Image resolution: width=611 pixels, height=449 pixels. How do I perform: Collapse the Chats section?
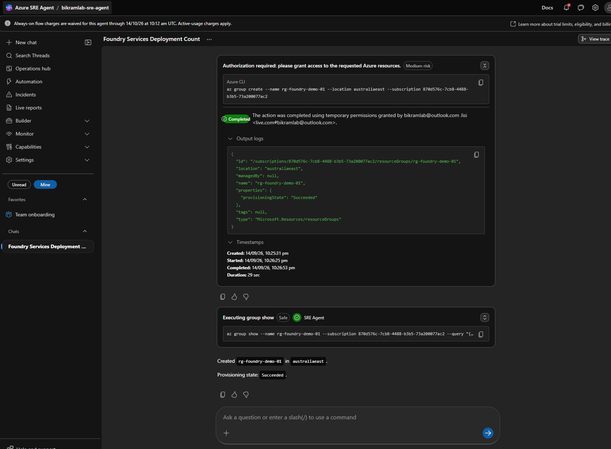(x=85, y=231)
